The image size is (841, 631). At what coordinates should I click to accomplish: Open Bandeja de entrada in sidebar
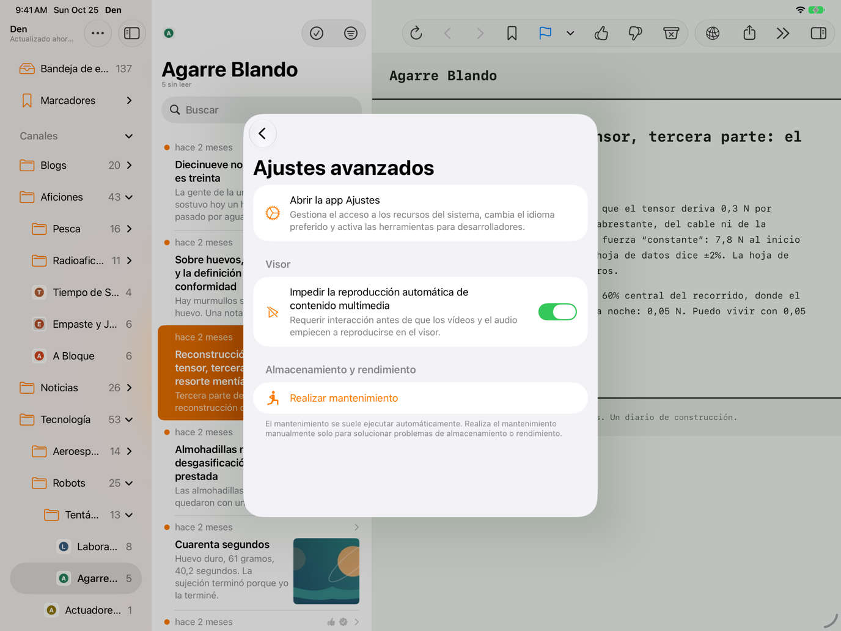tap(76, 68)
